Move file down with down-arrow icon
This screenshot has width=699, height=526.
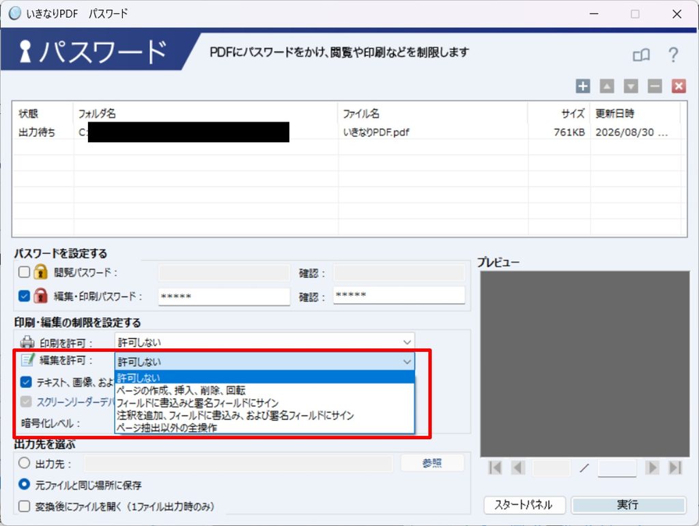coord(631,86)
